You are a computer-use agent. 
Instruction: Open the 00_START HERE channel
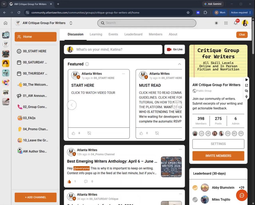[x=36, y=51]
